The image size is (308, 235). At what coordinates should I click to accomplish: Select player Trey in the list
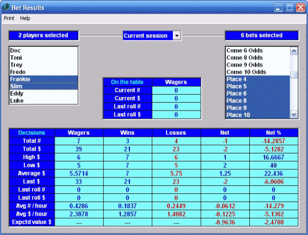(x=43, y=65)
